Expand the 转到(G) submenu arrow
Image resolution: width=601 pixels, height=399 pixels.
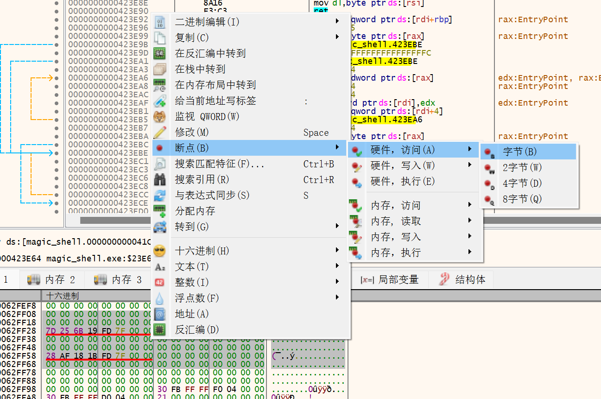tap(337, 226)
